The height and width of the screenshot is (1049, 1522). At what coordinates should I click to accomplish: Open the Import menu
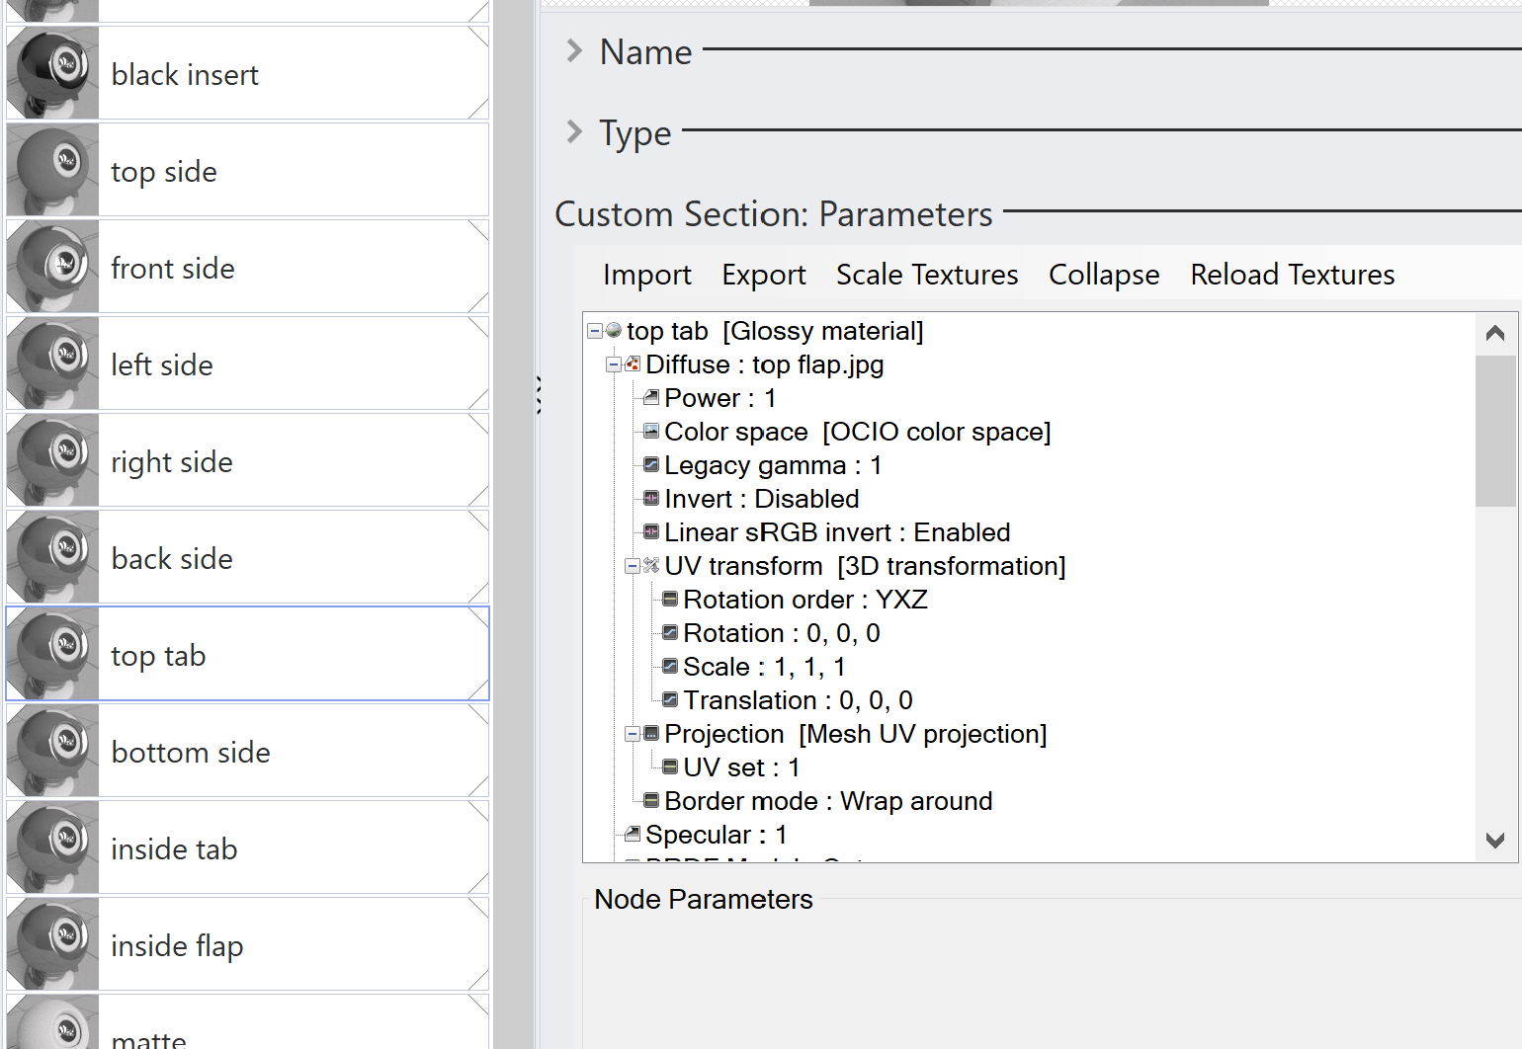pyautogui.click(x=646, y=275)
